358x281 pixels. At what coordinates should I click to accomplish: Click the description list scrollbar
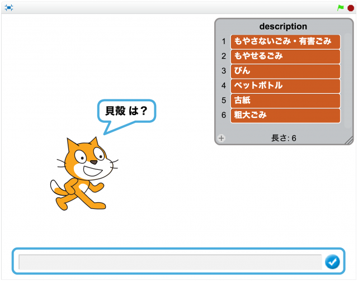[x=347, y=80]
